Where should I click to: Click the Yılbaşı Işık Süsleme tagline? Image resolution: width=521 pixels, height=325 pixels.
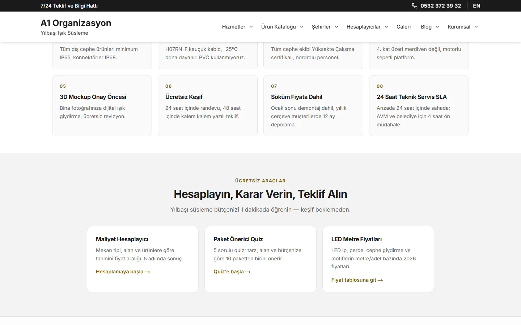click(x=64, y=33)
